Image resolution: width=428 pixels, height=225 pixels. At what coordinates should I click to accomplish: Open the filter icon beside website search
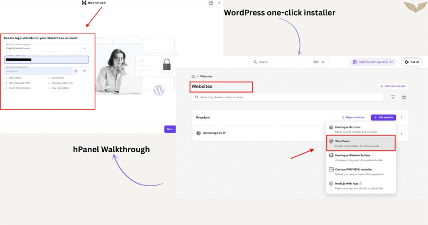click(x=393, y=97)
